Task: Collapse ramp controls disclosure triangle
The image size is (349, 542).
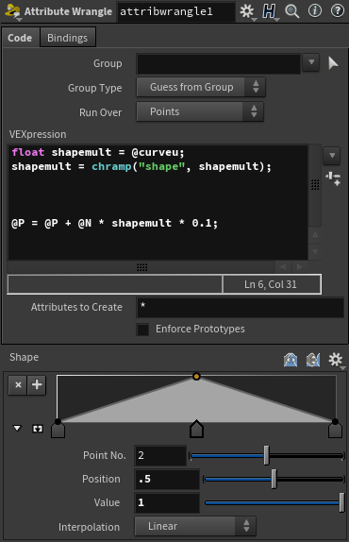Action: point(17,429)
